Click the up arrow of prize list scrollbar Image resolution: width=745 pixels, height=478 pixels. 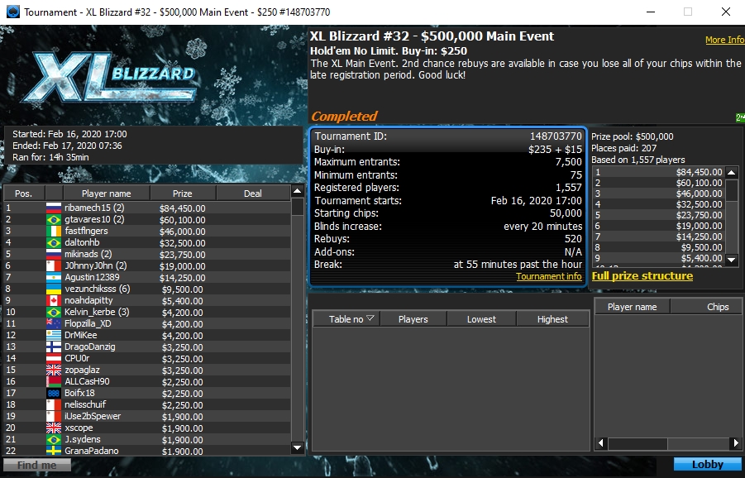(732, 173)
